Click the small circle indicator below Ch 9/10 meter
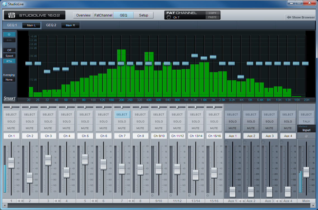Screen dimensions: 318x210 152,195
